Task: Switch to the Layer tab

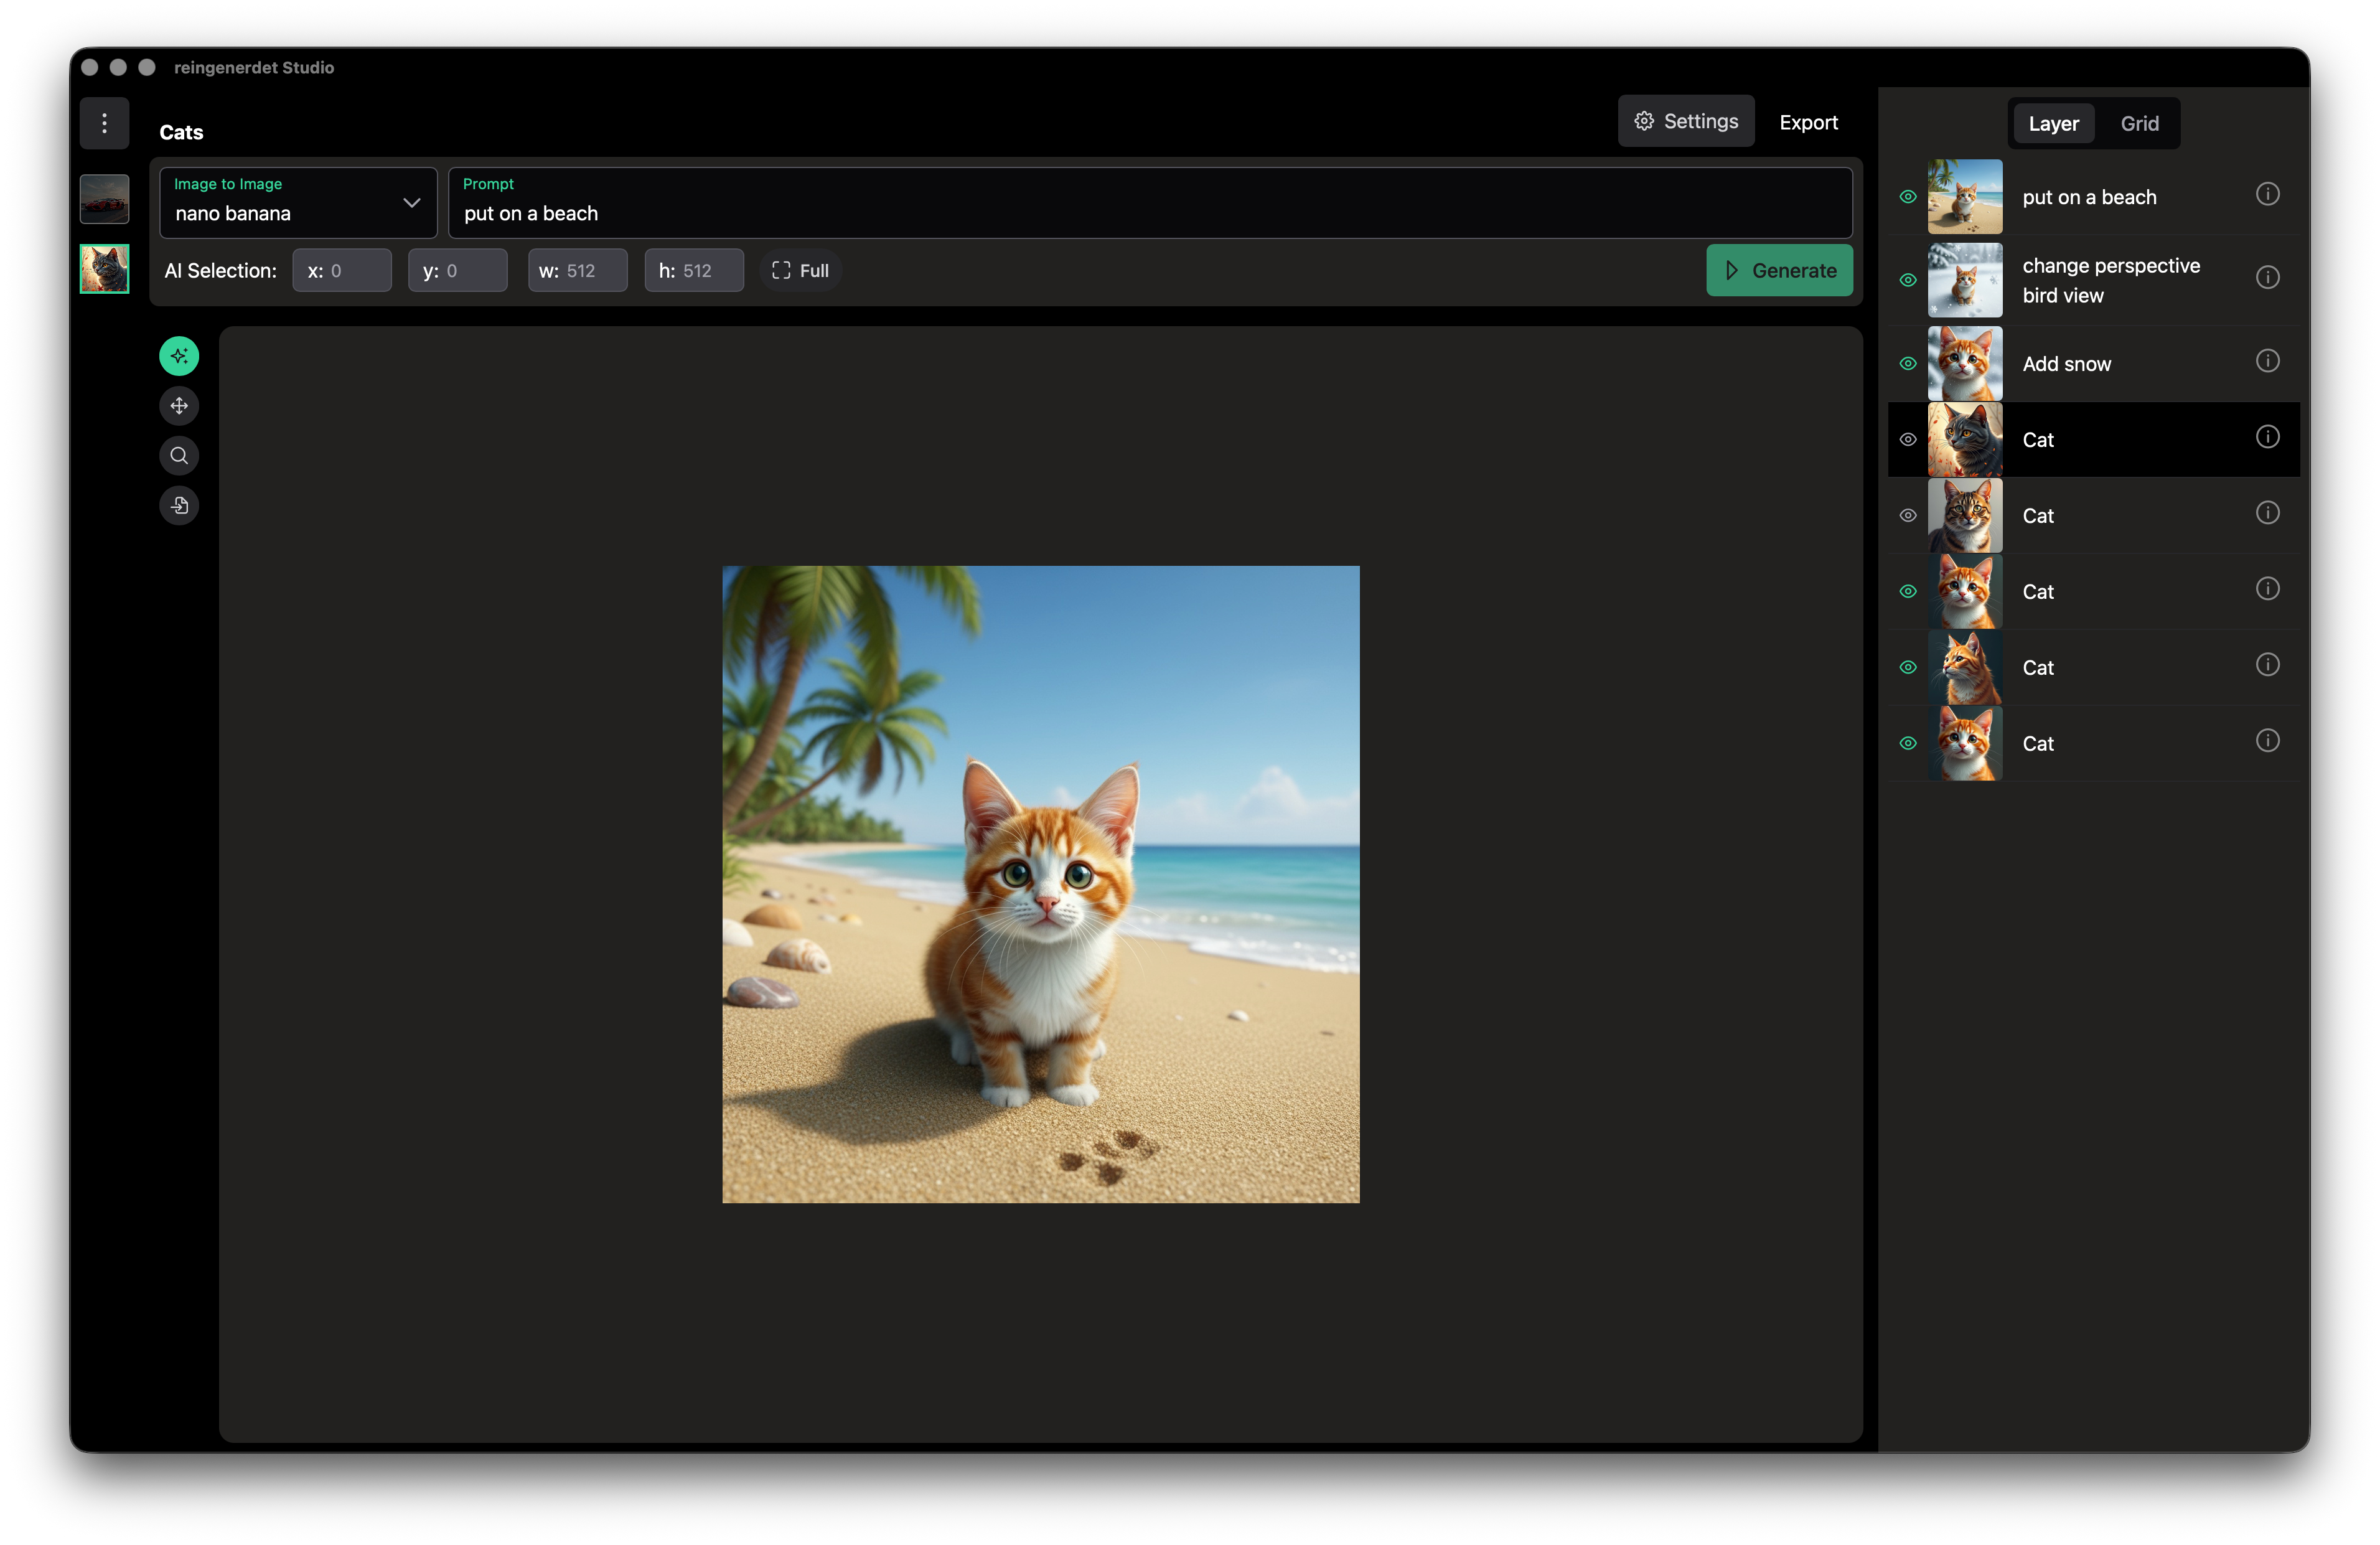Action: coord(2053,124)
